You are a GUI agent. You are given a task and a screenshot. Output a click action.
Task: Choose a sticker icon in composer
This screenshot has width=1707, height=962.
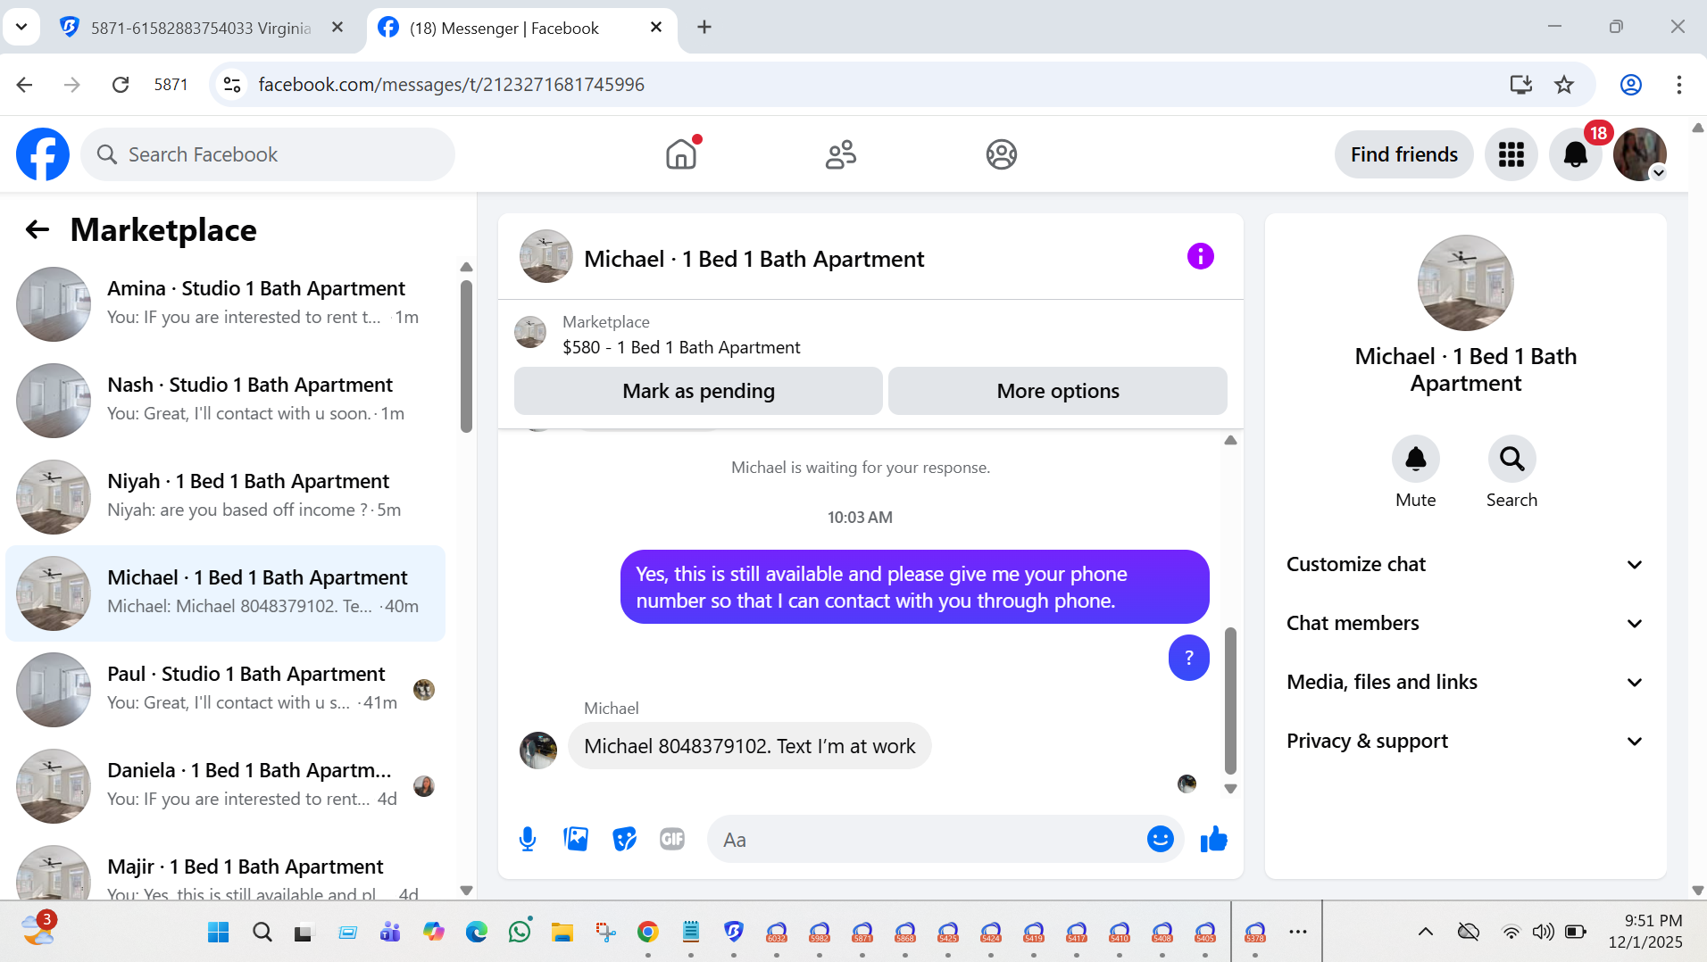(624, 840)
